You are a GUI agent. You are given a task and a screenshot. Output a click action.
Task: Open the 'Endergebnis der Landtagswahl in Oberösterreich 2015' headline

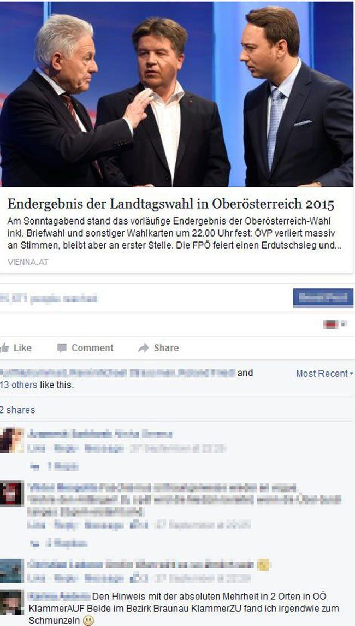(171, 204)
